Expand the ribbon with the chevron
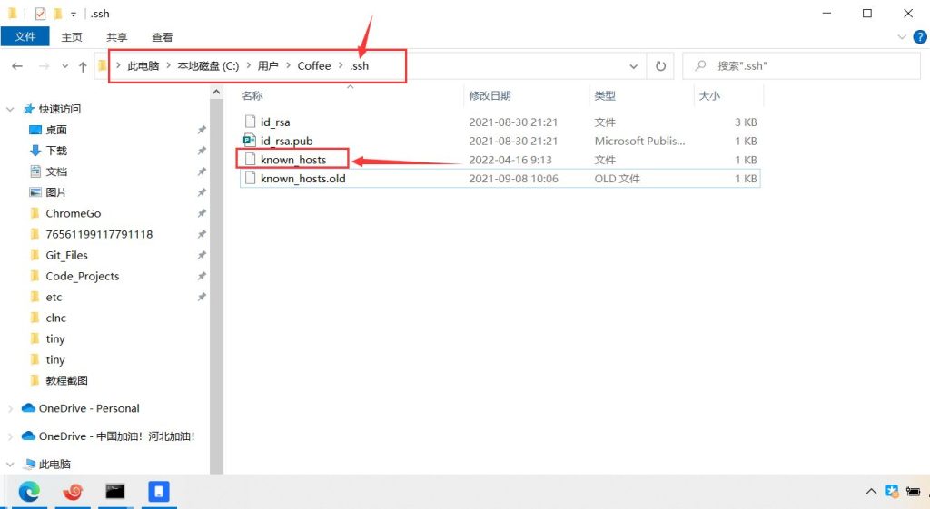The width and height of the screenshot is (930, 509). [x=902, y=36]
